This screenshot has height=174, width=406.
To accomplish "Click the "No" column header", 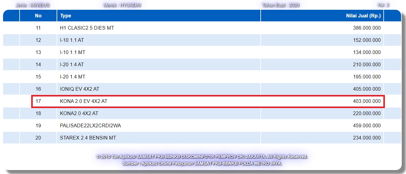I will (x=38, y=16).
